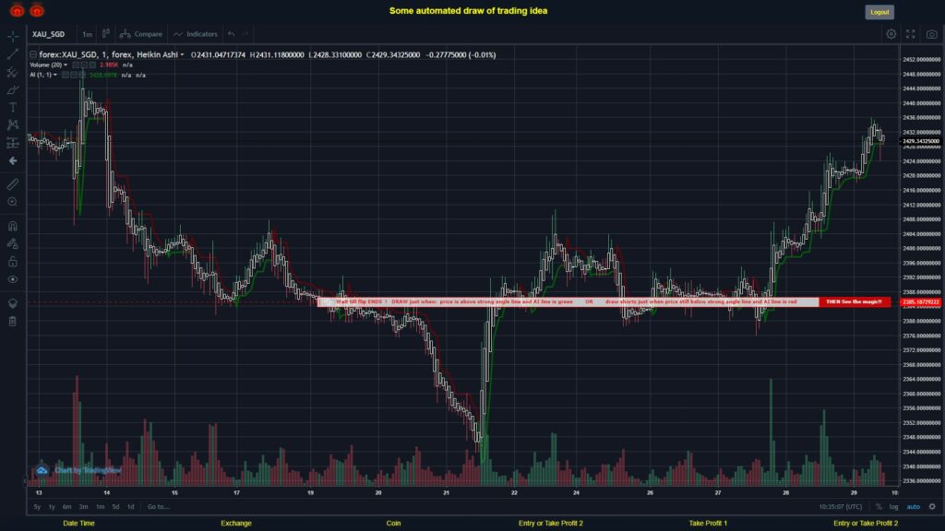Click the XAU_SGD symbol search field
This screenshot has height=531, width=945.
pos(49,34)
